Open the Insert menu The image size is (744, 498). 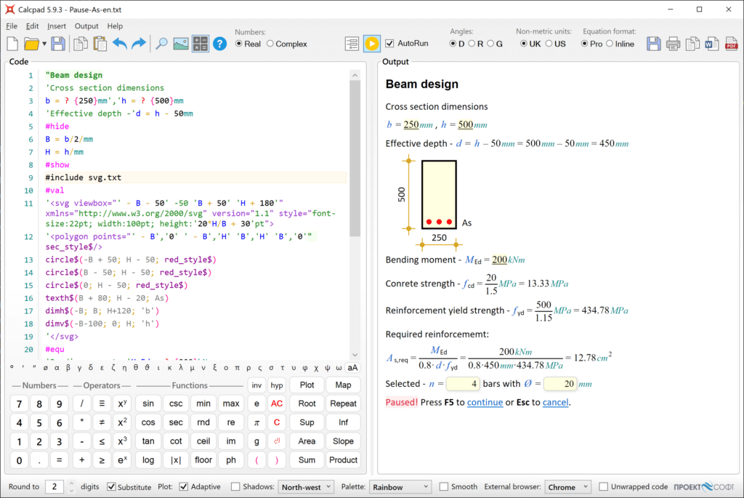(x=57, y=26)
